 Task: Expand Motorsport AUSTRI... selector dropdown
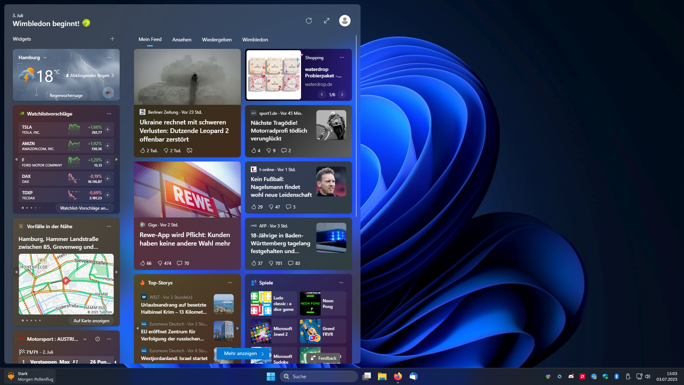coord(85,339)
